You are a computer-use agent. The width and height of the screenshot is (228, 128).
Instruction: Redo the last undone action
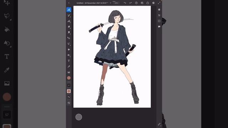point(131,3)
